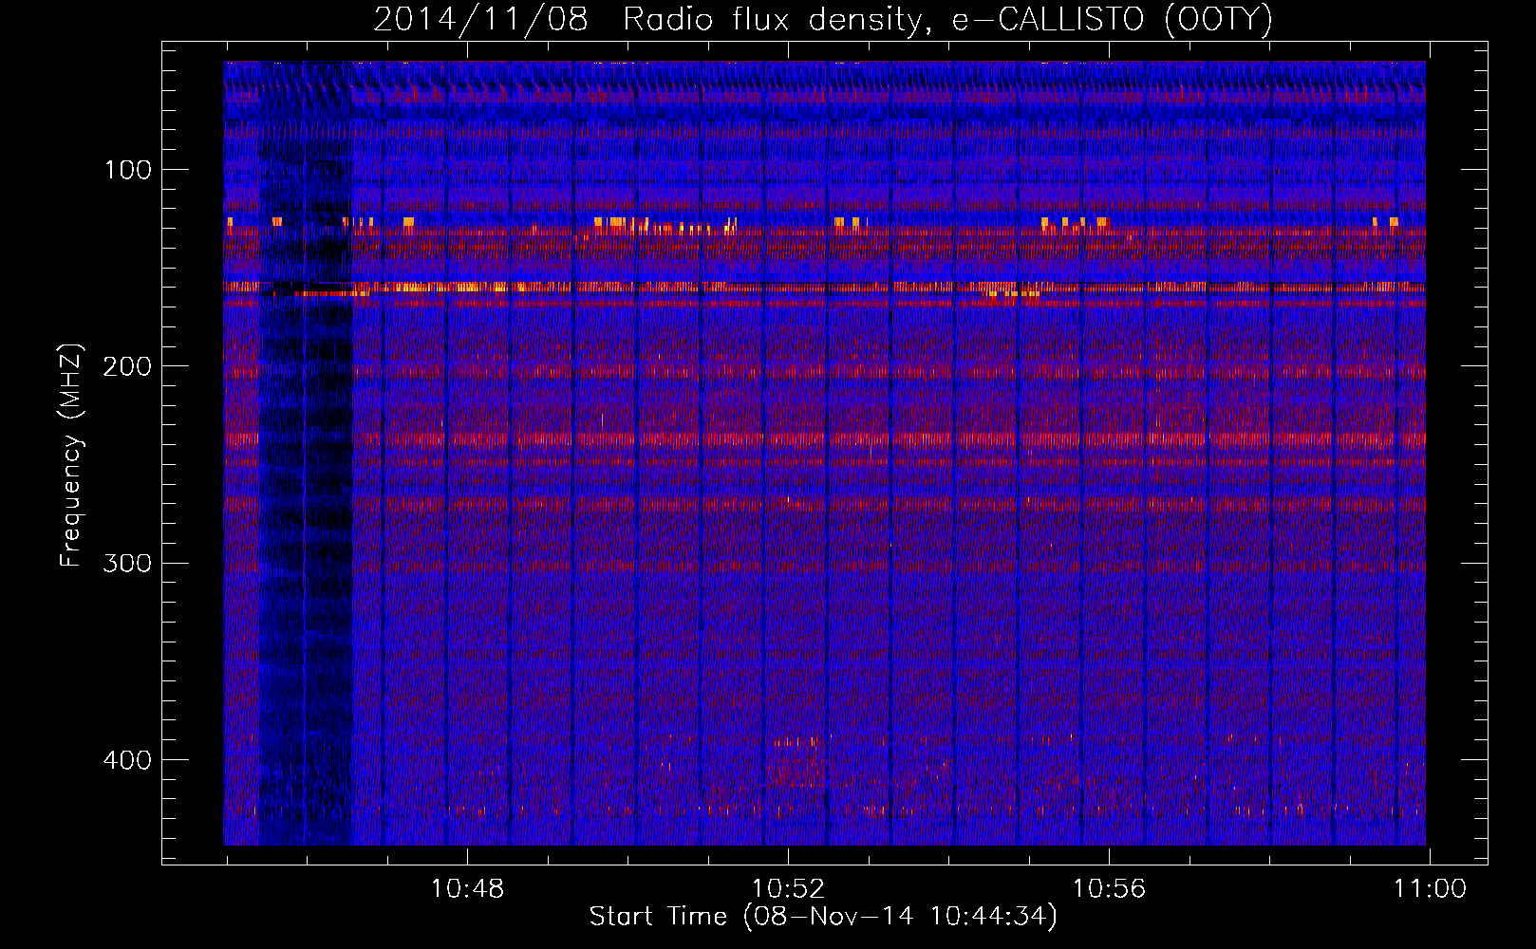Click the 'Frequency (MHZ)' axis label
This screenshot has width=1536, height=949.
click(x=71, y=456)
